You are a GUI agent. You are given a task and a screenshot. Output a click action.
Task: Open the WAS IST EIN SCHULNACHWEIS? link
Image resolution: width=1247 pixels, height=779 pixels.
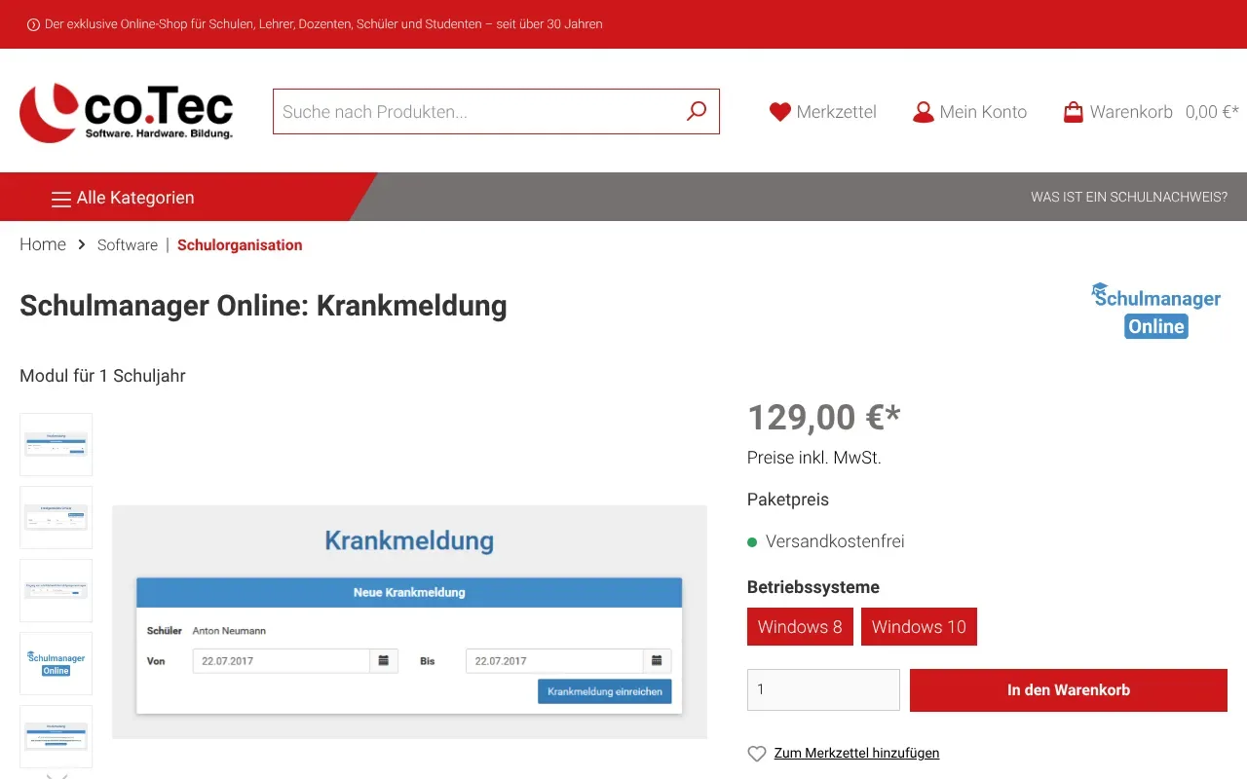[1129, 197]
